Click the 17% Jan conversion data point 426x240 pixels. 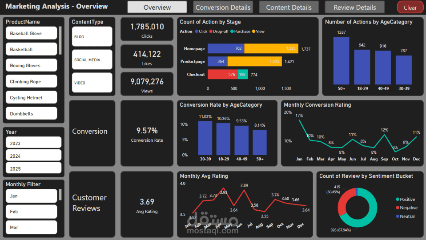[299, 120]
